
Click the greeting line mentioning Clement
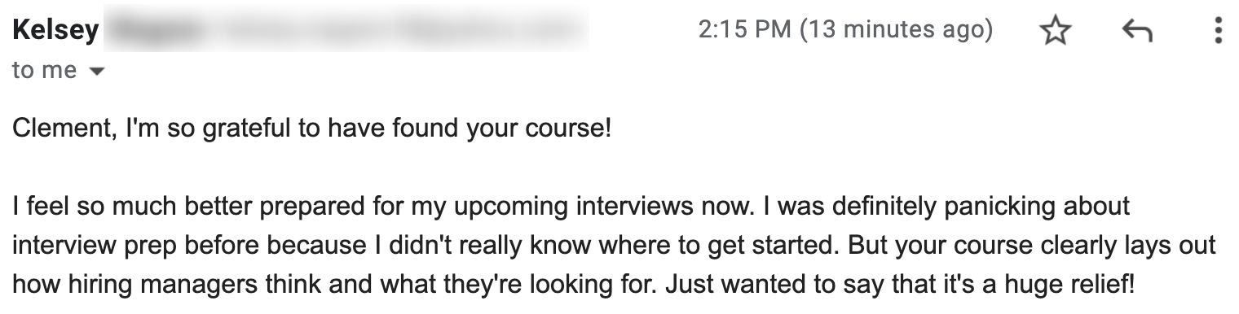[311, 129]
